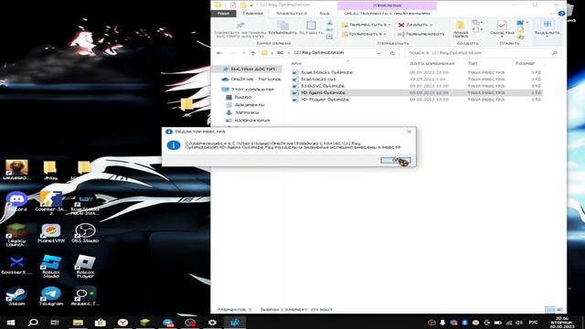Click the address bar path Reg Optimization
Screen dimensions: 585x329
point(318,53)
